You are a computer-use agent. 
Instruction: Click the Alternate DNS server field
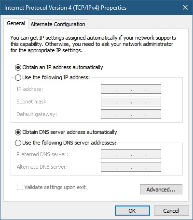131,167
